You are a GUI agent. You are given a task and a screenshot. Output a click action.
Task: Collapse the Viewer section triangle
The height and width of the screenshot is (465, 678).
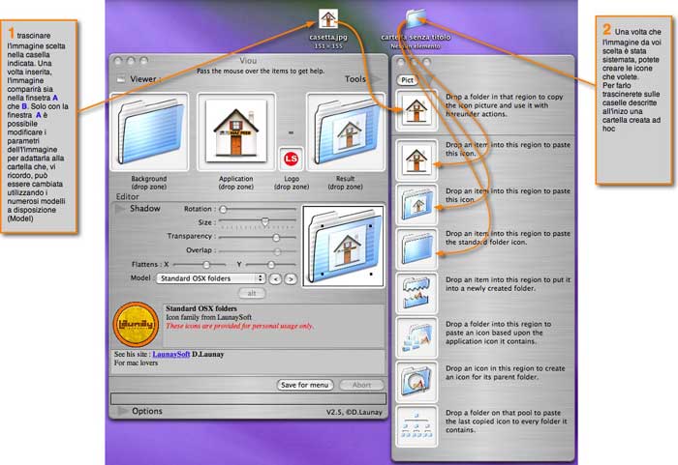click(121, 79)
